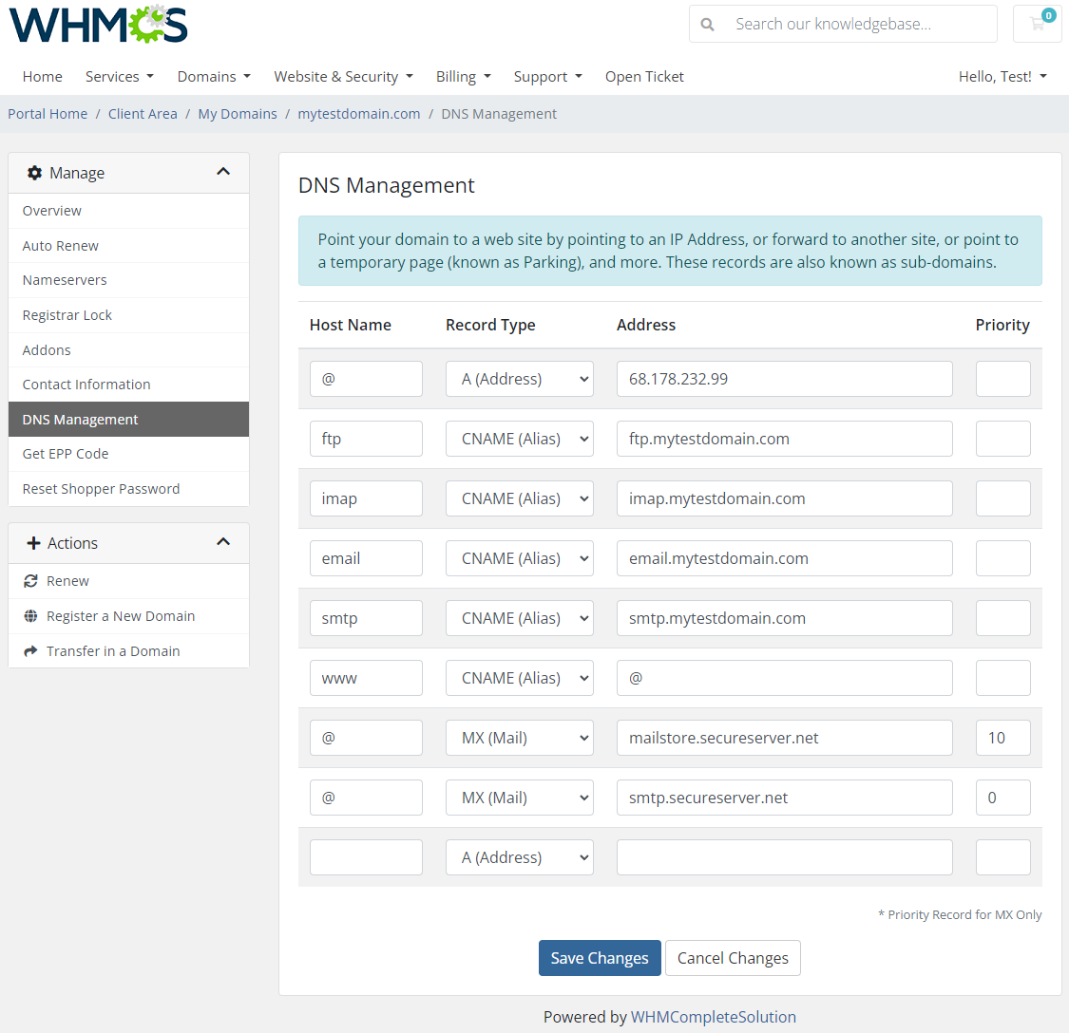Open the Record Type dropdown showing A (Address)
The image size is (1069, 1033).
pos(519,378)
